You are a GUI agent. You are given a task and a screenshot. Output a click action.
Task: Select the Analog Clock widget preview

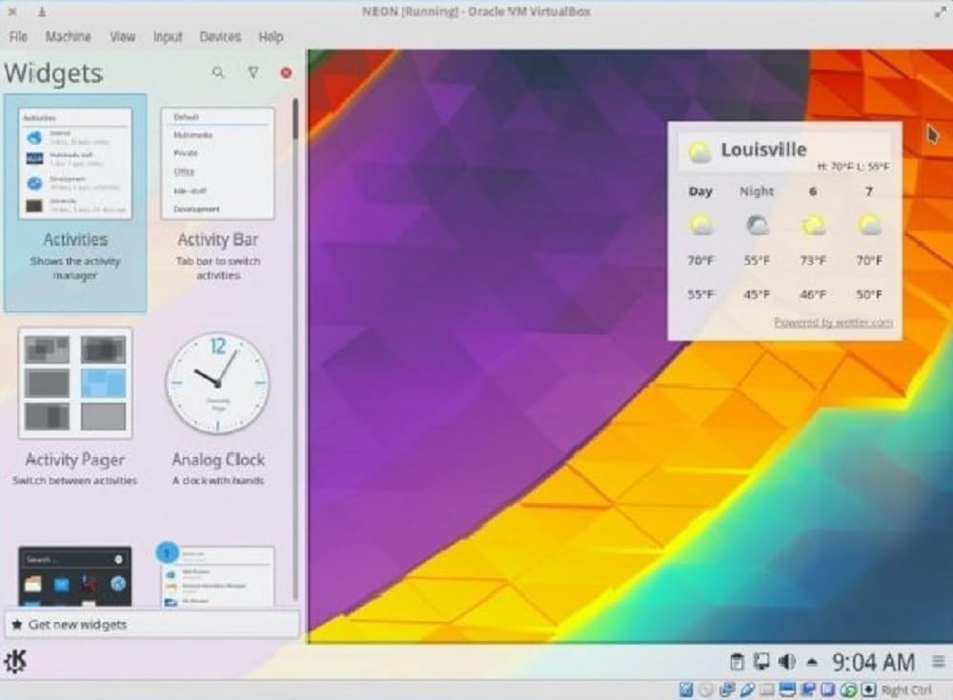pyautogui.click(x=217, y=383)
